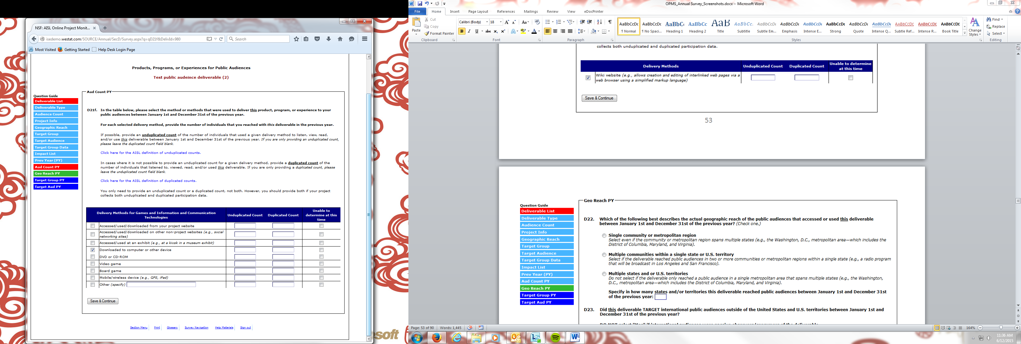Uncheck Downloaded to computer or other device

(x=93, y=250)
